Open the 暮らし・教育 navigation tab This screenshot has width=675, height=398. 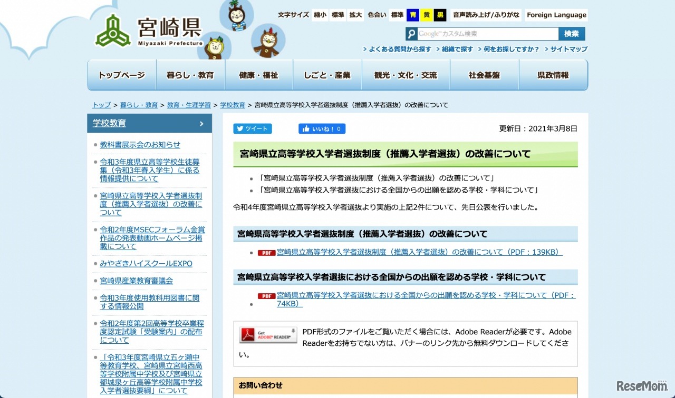pos(190,75)
